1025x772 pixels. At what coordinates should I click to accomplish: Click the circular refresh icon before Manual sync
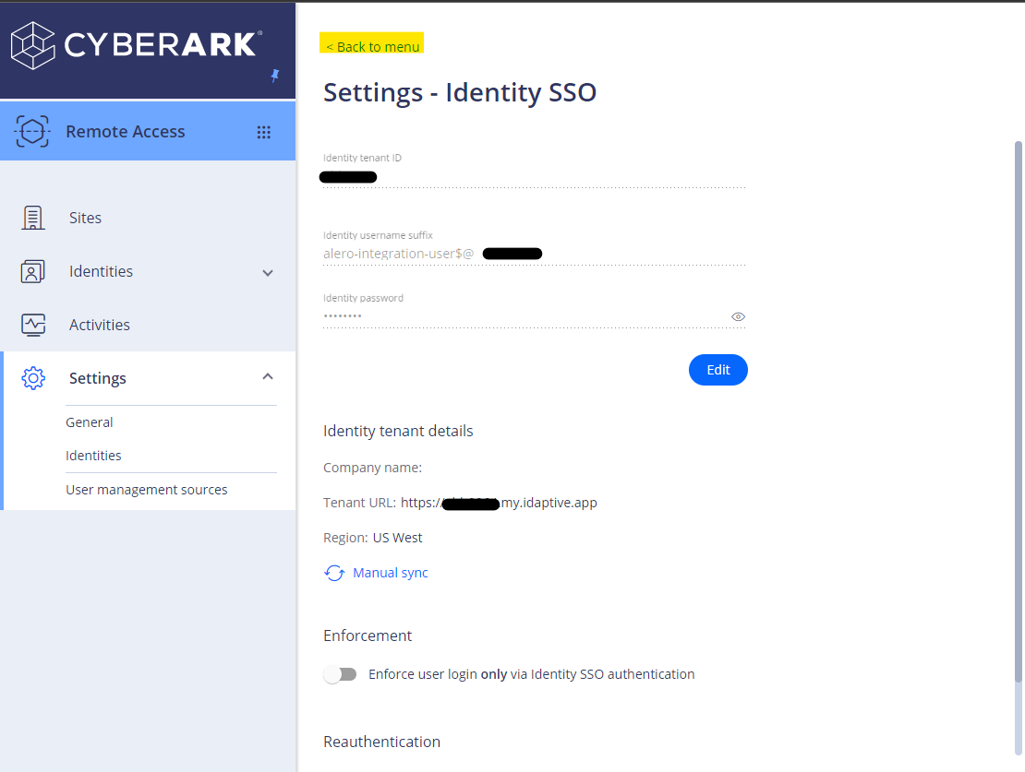pyautogui.click(x=333, y=572)
